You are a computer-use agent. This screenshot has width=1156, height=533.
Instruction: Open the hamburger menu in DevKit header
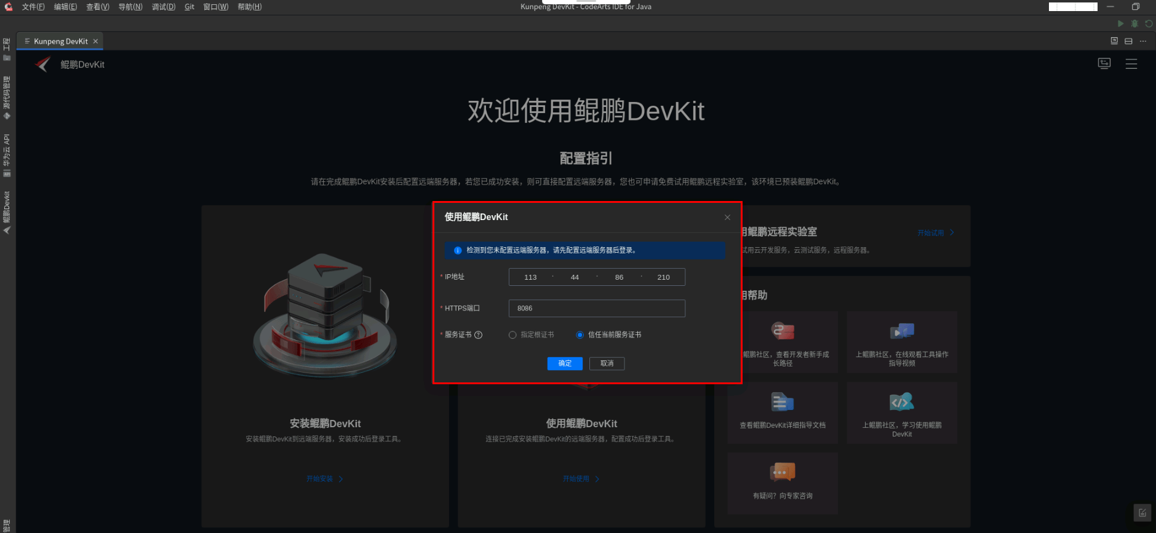pos(1131,64)
